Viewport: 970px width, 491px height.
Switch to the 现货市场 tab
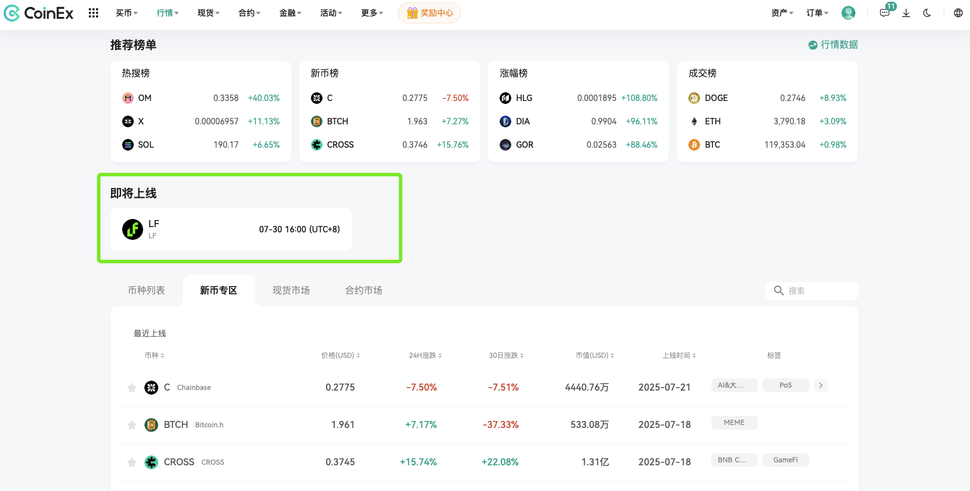pos(291,290)
